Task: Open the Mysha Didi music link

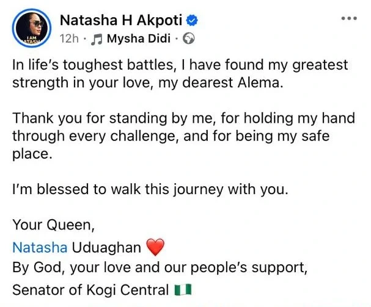Action: [x=139, y=40]
